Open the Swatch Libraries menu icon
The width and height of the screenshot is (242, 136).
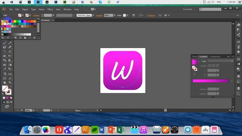pos(3,38)
